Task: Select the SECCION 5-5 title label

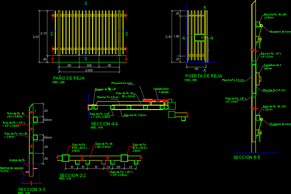Action: click(247, 157)
